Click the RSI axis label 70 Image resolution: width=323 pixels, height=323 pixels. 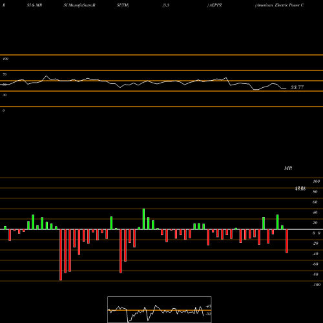(5, 74)
